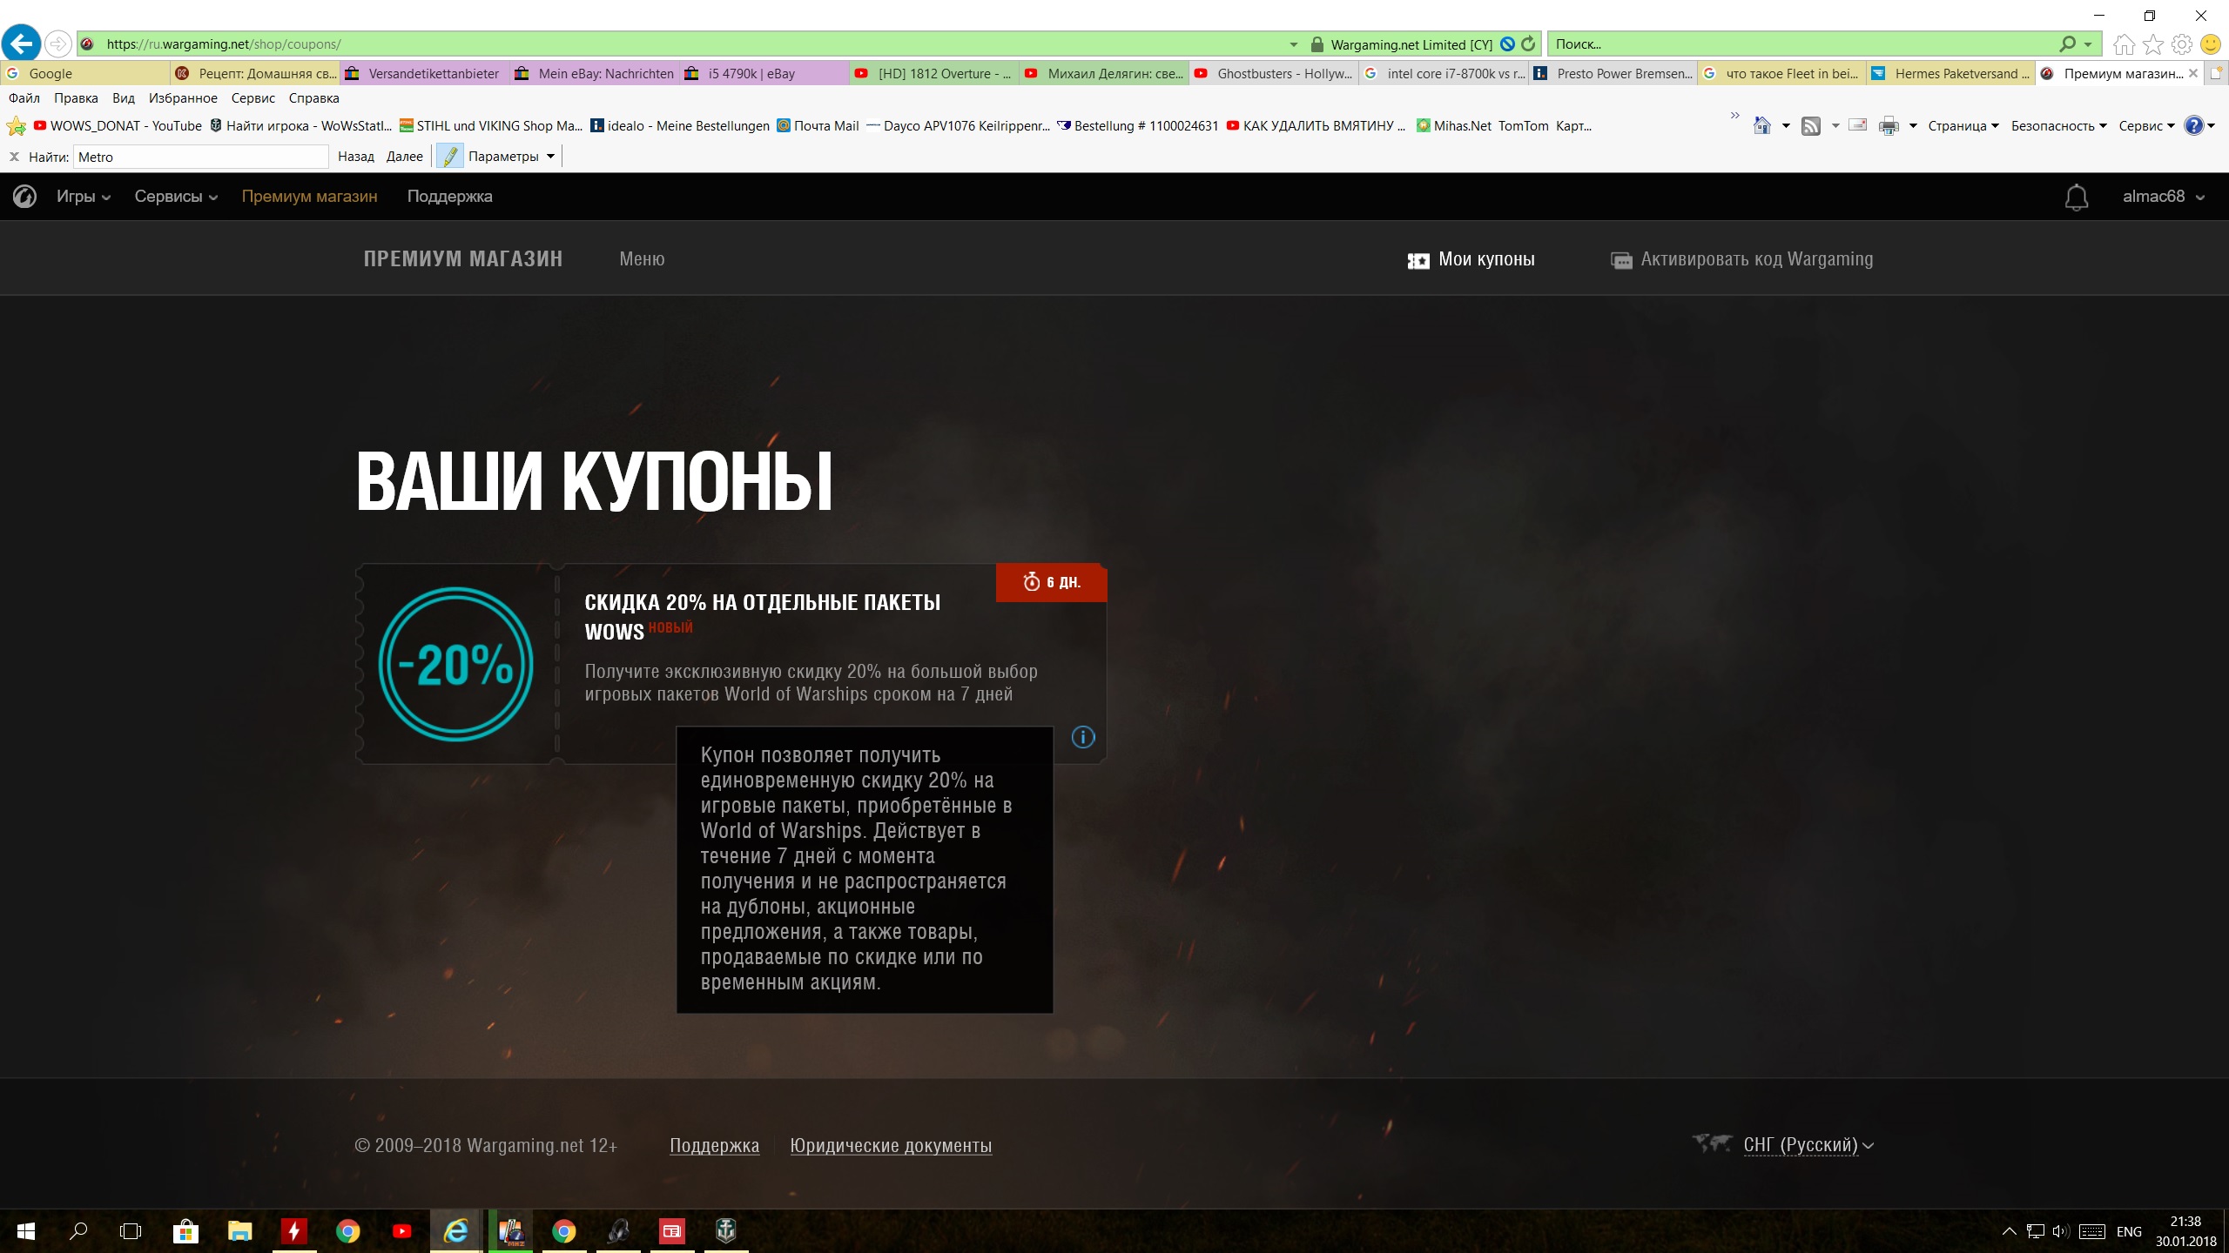Click the Юридические документы footer link
Viewport: 2229px width, 1253px height.
click(891, 1146)
